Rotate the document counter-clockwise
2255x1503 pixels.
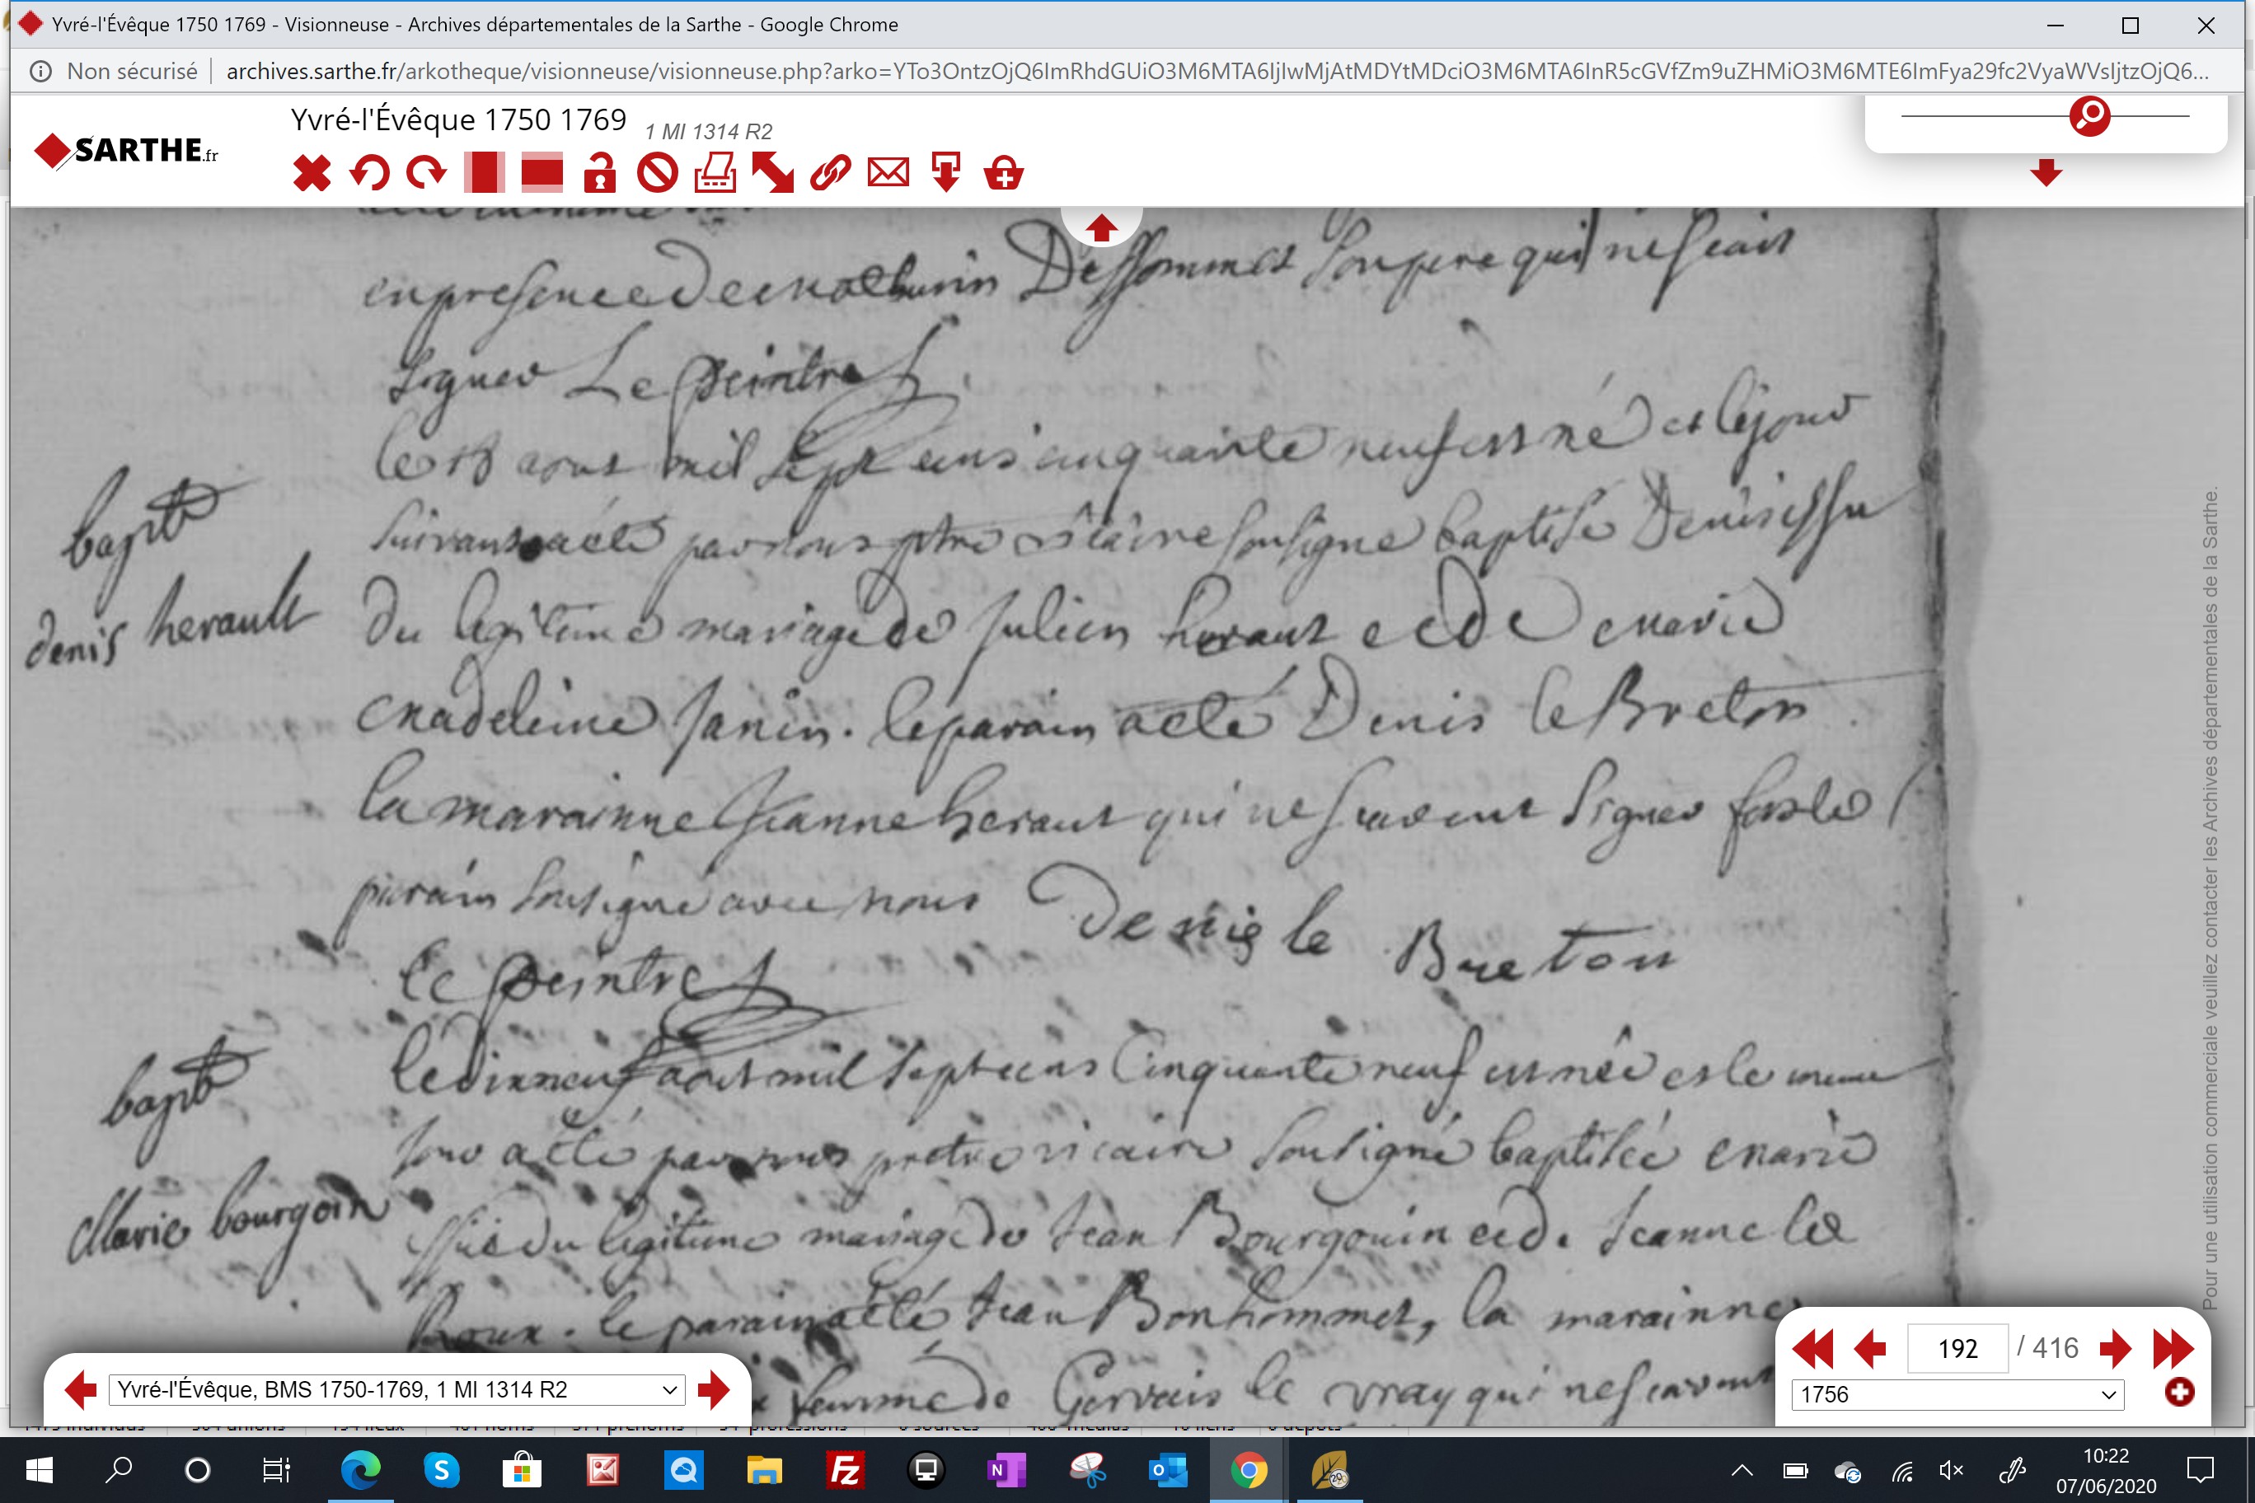click(x=369, y=174)
